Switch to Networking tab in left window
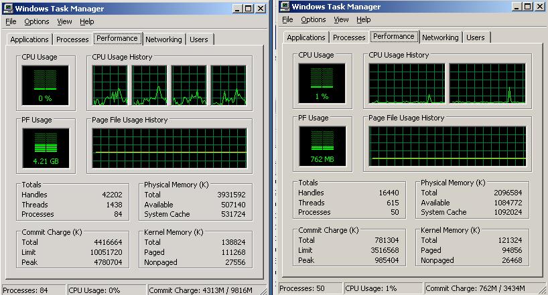This screenshot has width=548, height=295. (163, 39)
